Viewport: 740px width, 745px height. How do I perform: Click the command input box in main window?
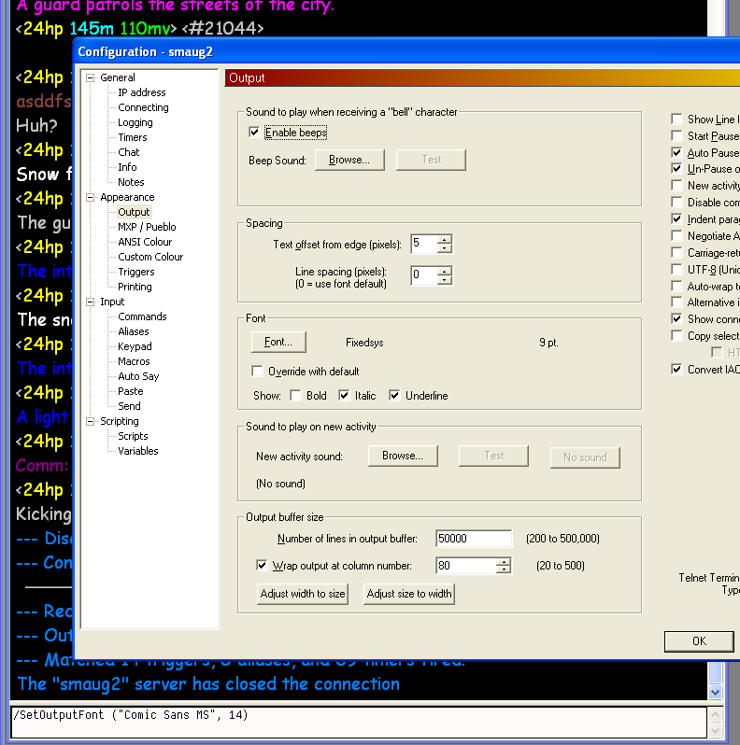[359, 722]
